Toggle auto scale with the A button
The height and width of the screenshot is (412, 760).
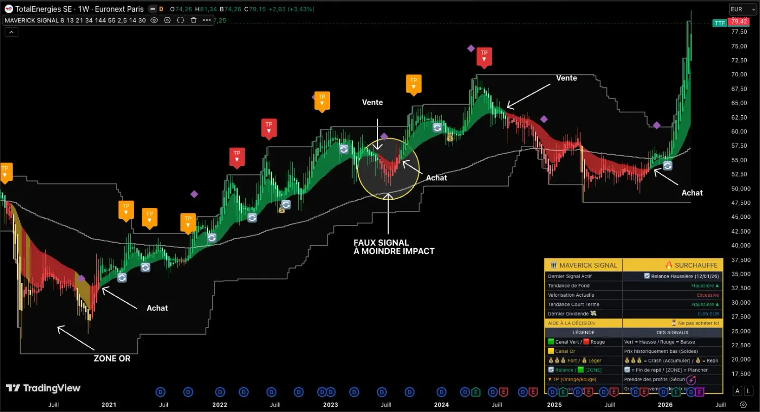738,391
